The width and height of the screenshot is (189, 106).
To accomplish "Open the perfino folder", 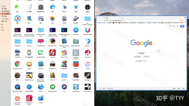I will 64,76.
